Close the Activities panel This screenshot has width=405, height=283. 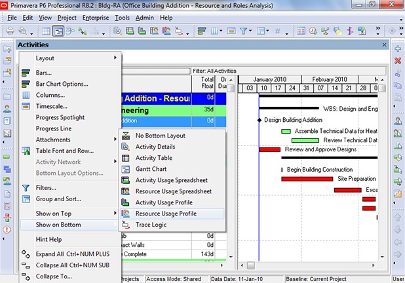[384, 45]
